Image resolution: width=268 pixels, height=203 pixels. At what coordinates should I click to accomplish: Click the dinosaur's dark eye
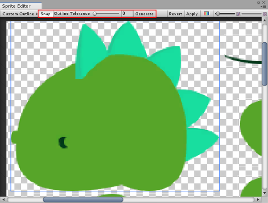[x=63, y=143]
